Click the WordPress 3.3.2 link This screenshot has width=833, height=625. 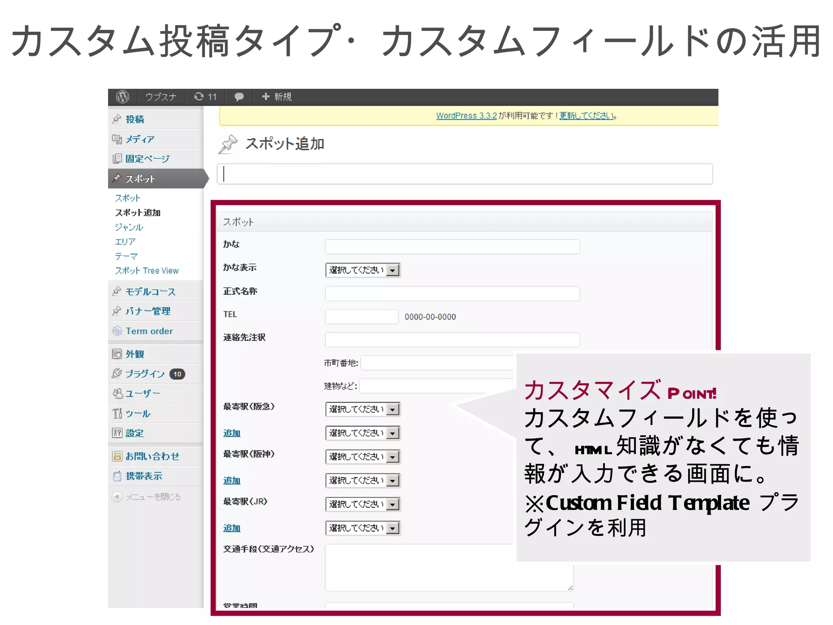(x=467, y=116)
